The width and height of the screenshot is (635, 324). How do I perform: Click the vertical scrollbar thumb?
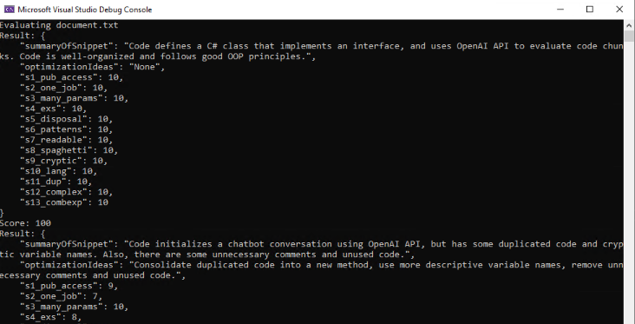[629, 36]
